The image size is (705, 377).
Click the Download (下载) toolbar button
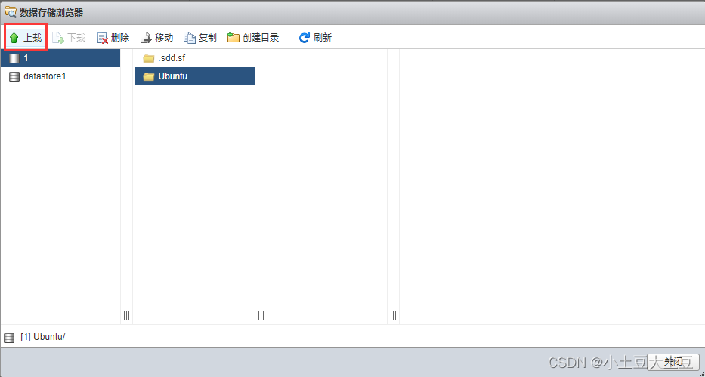[x=69, y=38]
